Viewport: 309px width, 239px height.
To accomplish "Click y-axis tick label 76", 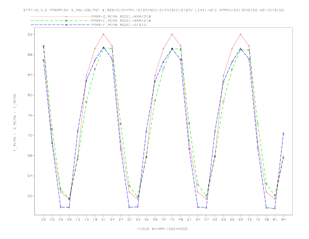I will pyautogui.click(x=30, y=115).
